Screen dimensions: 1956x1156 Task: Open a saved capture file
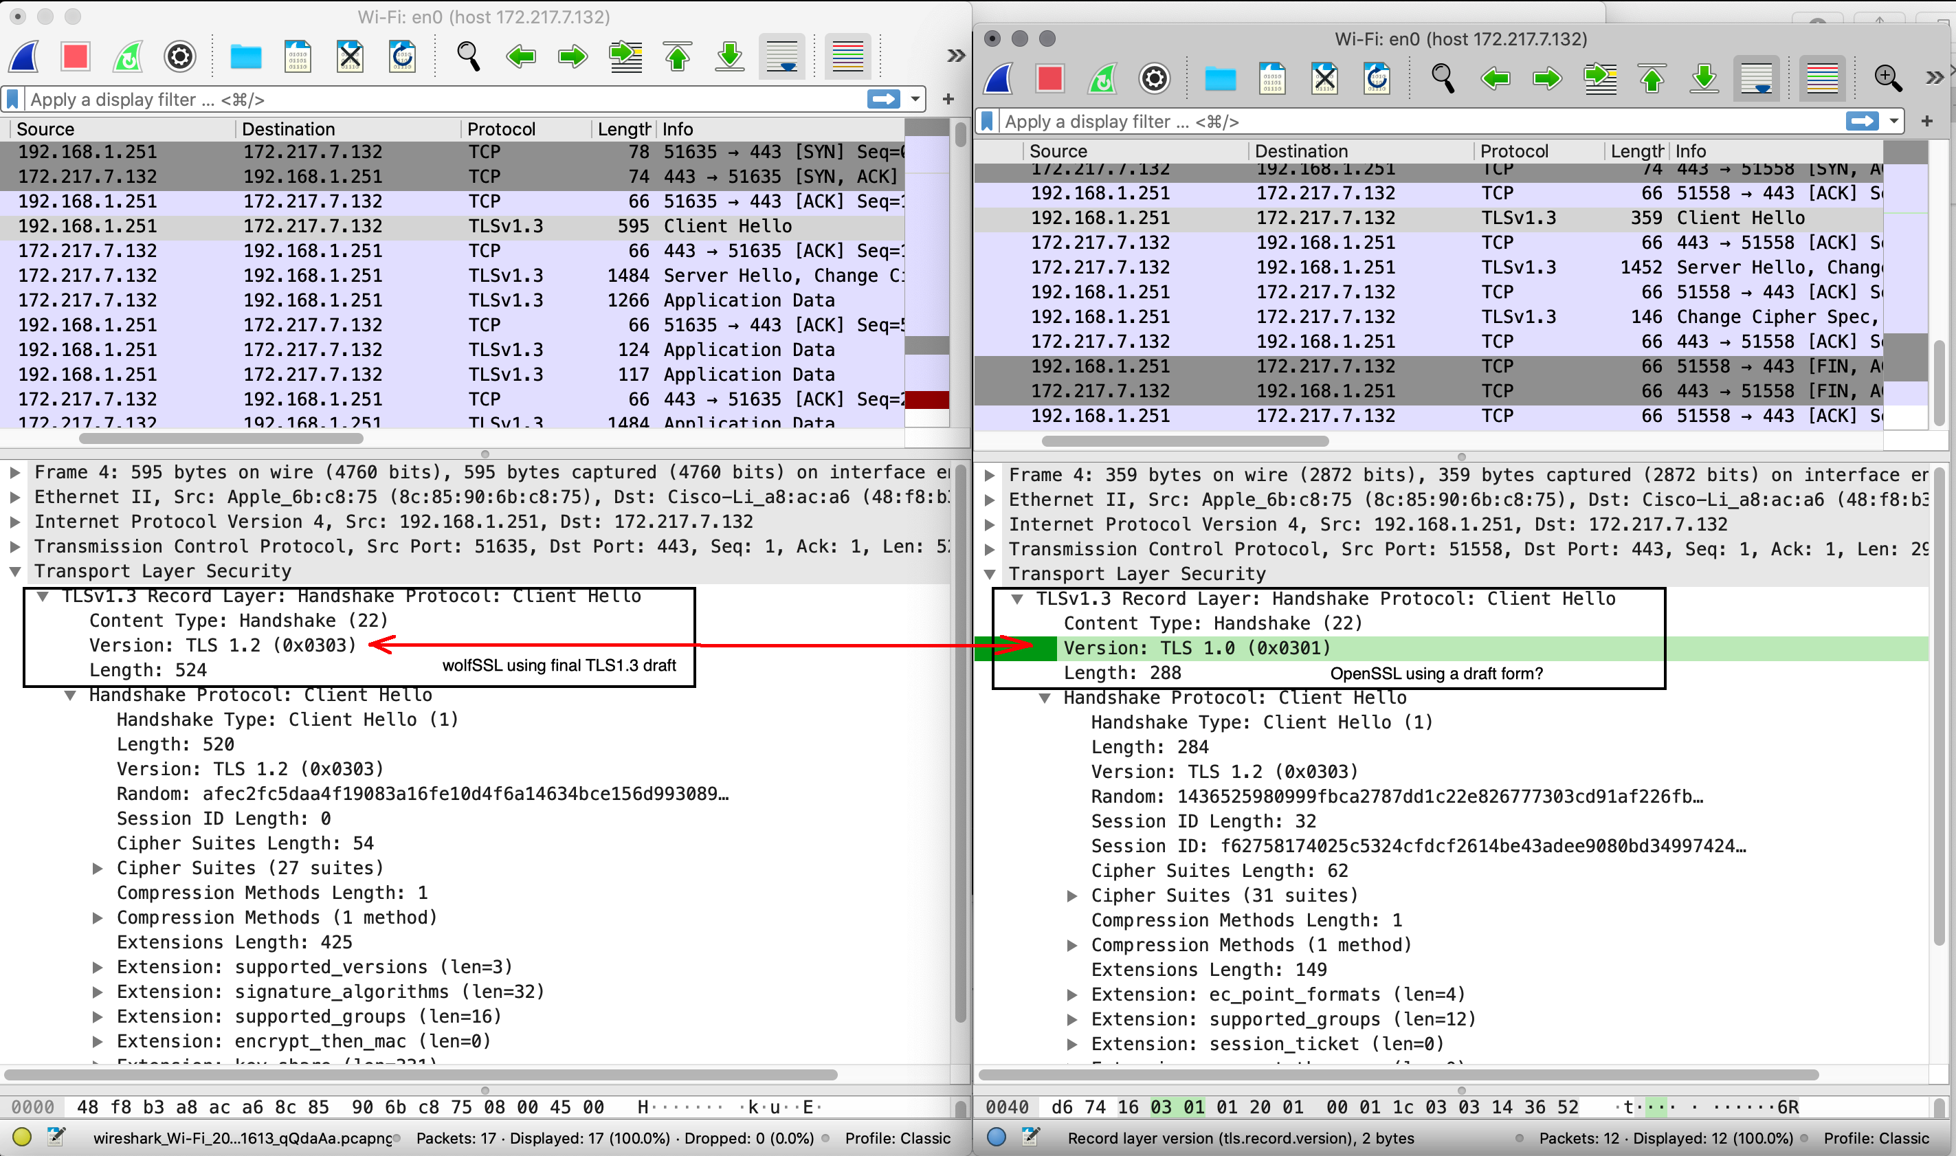245,56
